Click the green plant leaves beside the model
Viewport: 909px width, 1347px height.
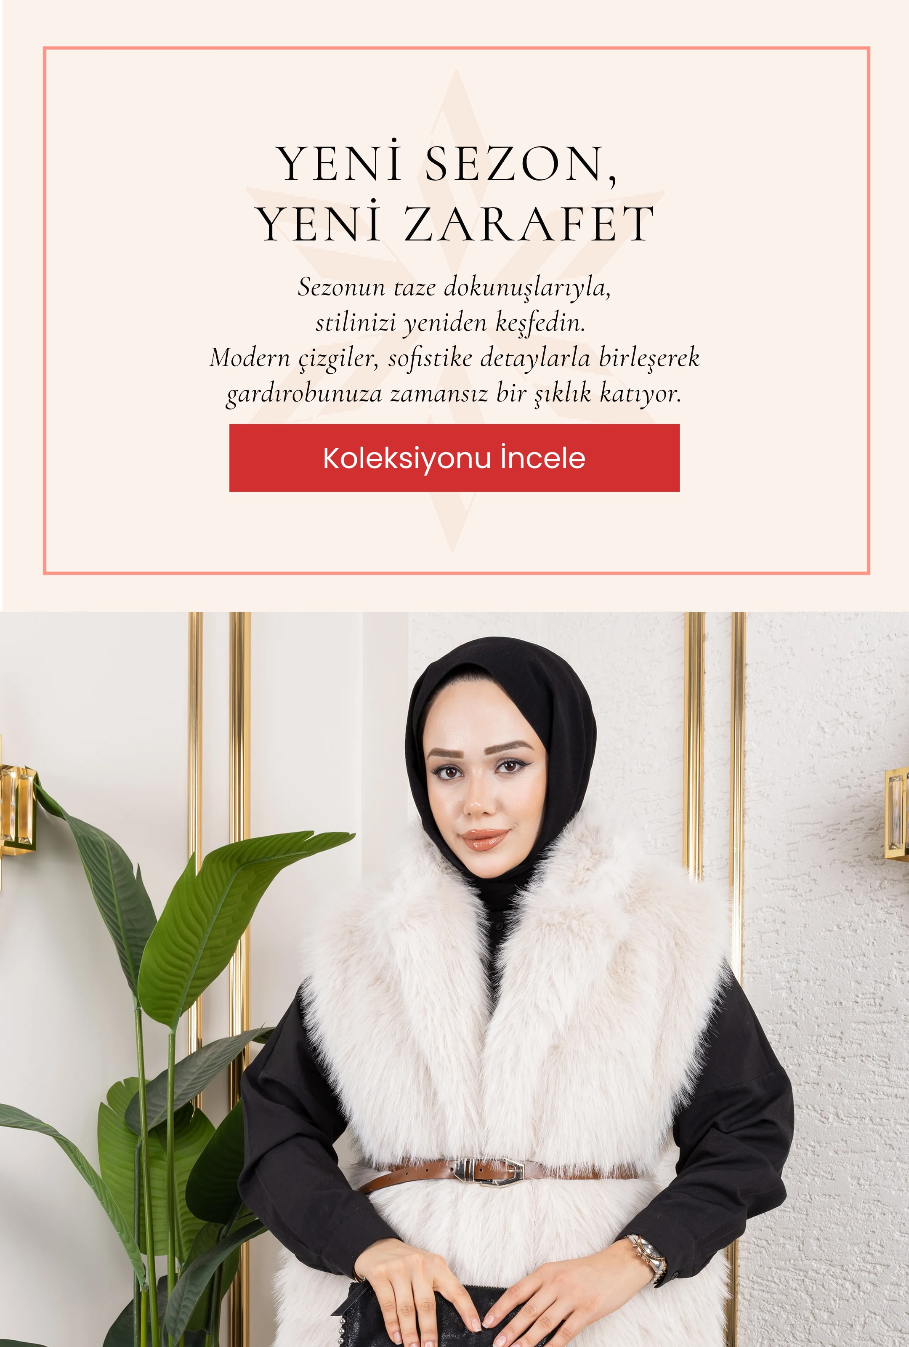pos(174,1043)
